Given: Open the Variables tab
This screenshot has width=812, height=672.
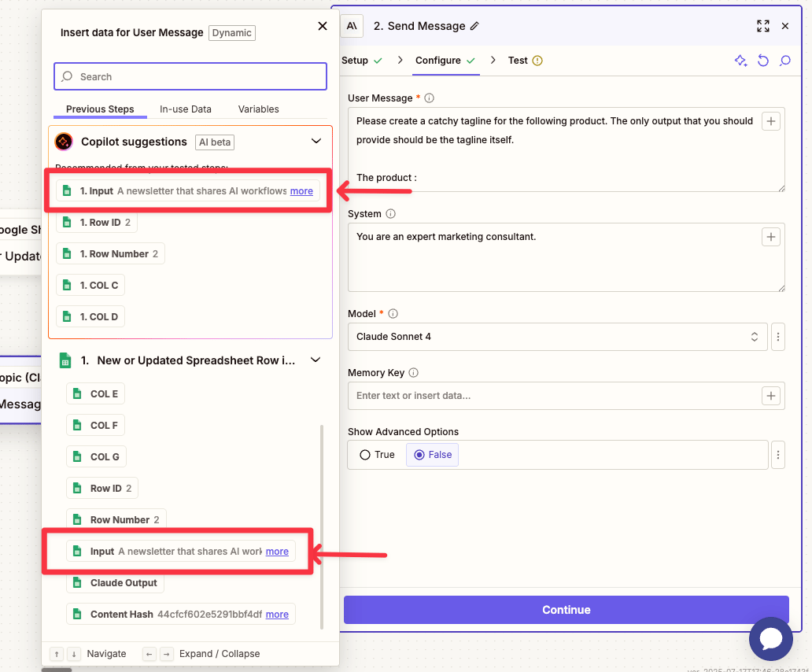Looking at the screenshot, I should 258,109.
